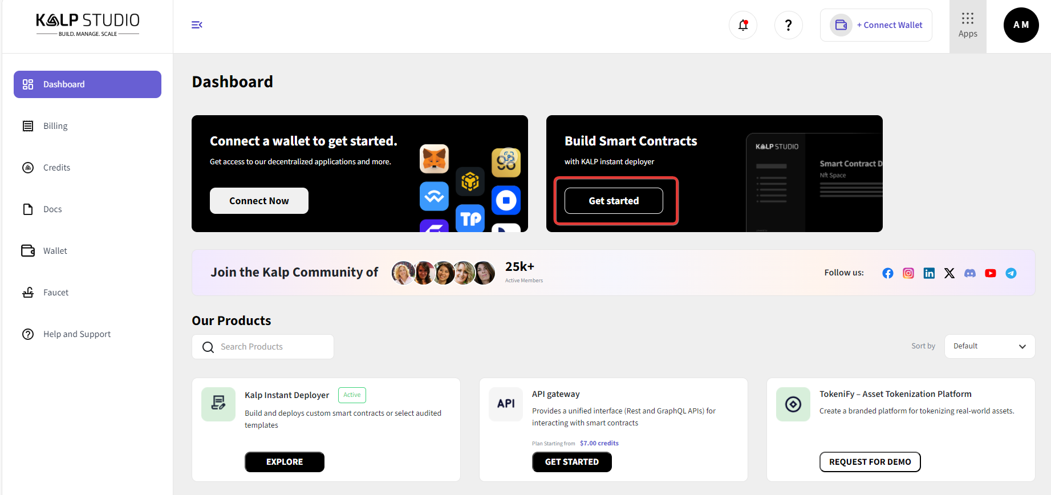The height and width of the screenshot is (495, 1051).
Task: Open the Instagram social icon
Action: click(908, 273)
